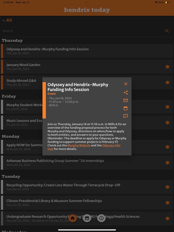This screenshot has width=174, height=232.
Task: Tap the search magnifier icon
Action: [x=167, y=31]
